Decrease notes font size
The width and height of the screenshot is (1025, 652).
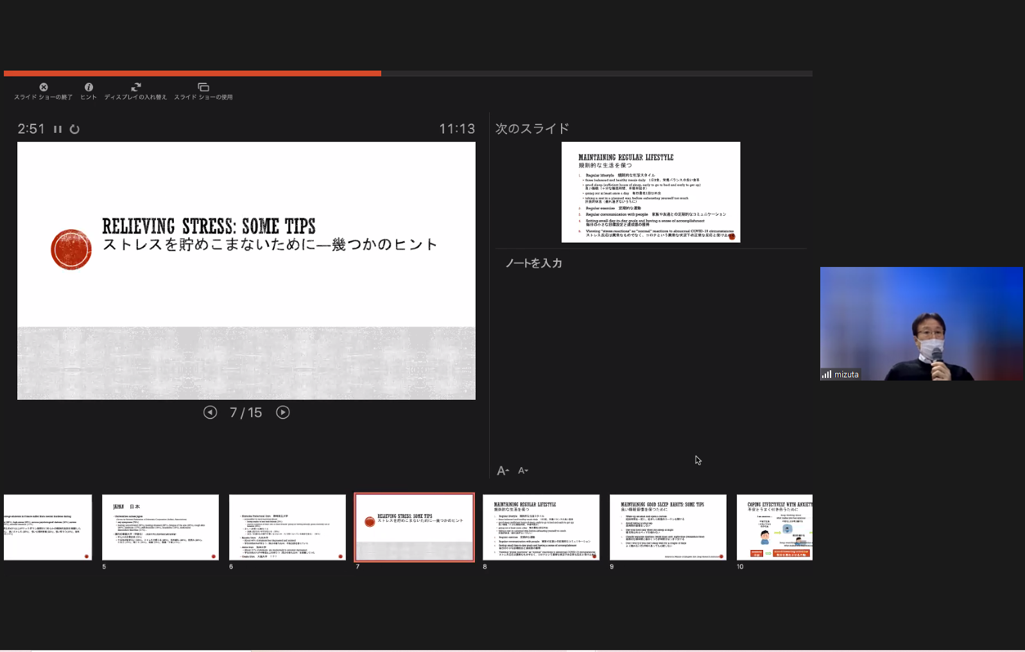523,471
